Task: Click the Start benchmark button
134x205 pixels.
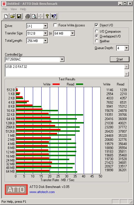Action: coord(120,59)
